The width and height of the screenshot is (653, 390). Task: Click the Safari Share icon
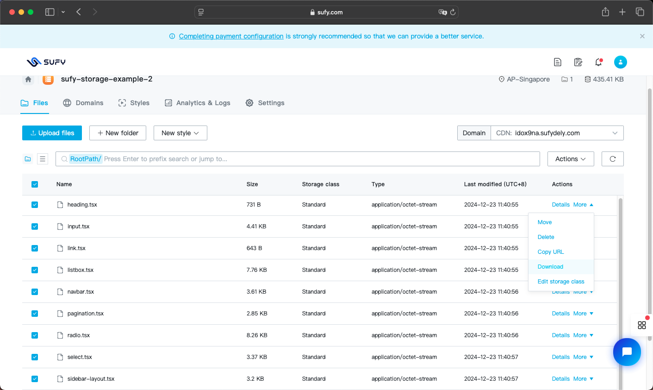pyautogui.click(x=605, y=12)
